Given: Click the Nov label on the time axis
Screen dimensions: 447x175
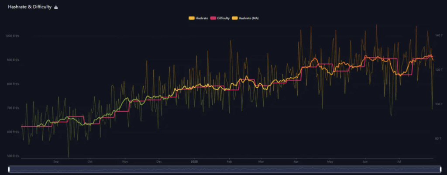Looking at the screenshot, I should (125, 161).
